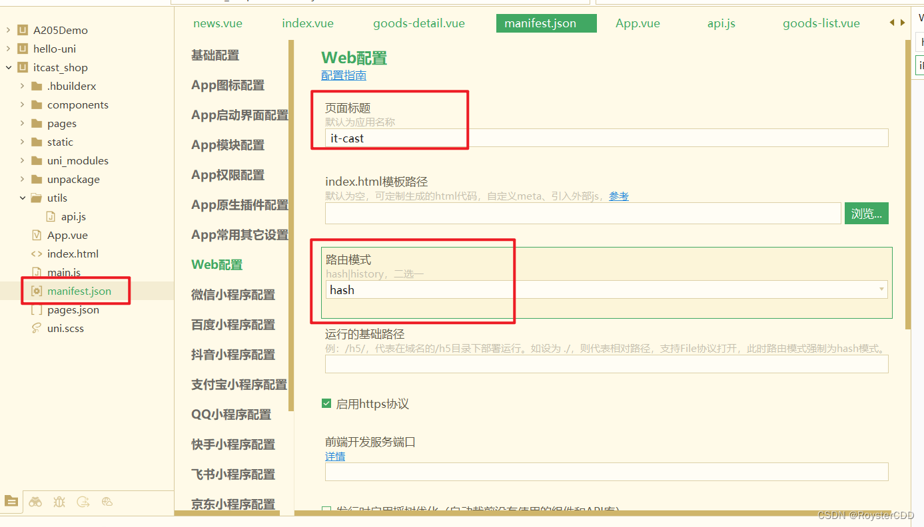Select App权限配置 section

pos(228,175)
